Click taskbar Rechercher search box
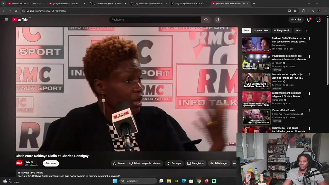Screen dimensions: 329x185 click(x=138, y=181)
